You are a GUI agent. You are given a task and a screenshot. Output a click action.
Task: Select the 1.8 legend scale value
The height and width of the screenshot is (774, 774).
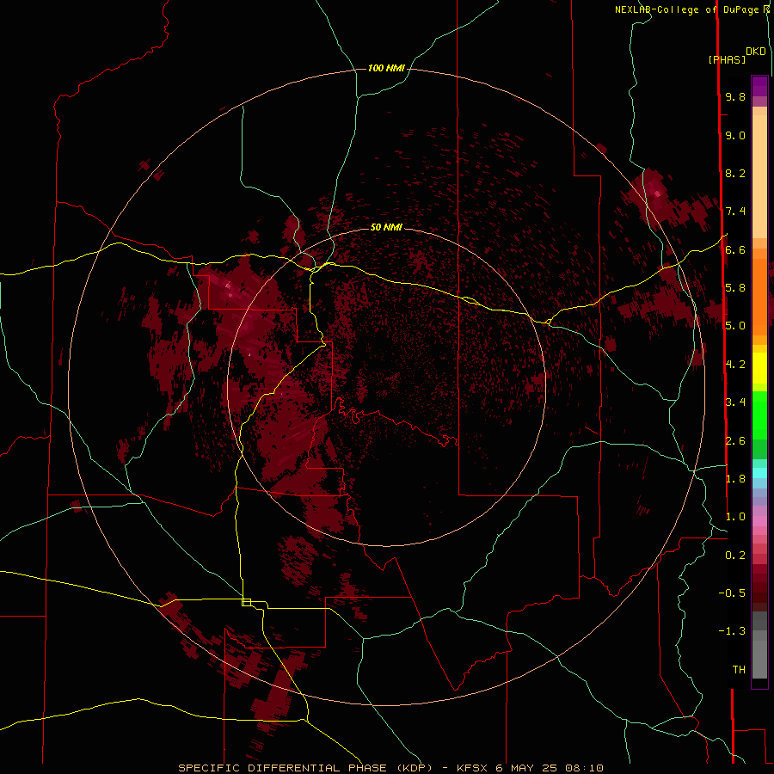(735, 479)
